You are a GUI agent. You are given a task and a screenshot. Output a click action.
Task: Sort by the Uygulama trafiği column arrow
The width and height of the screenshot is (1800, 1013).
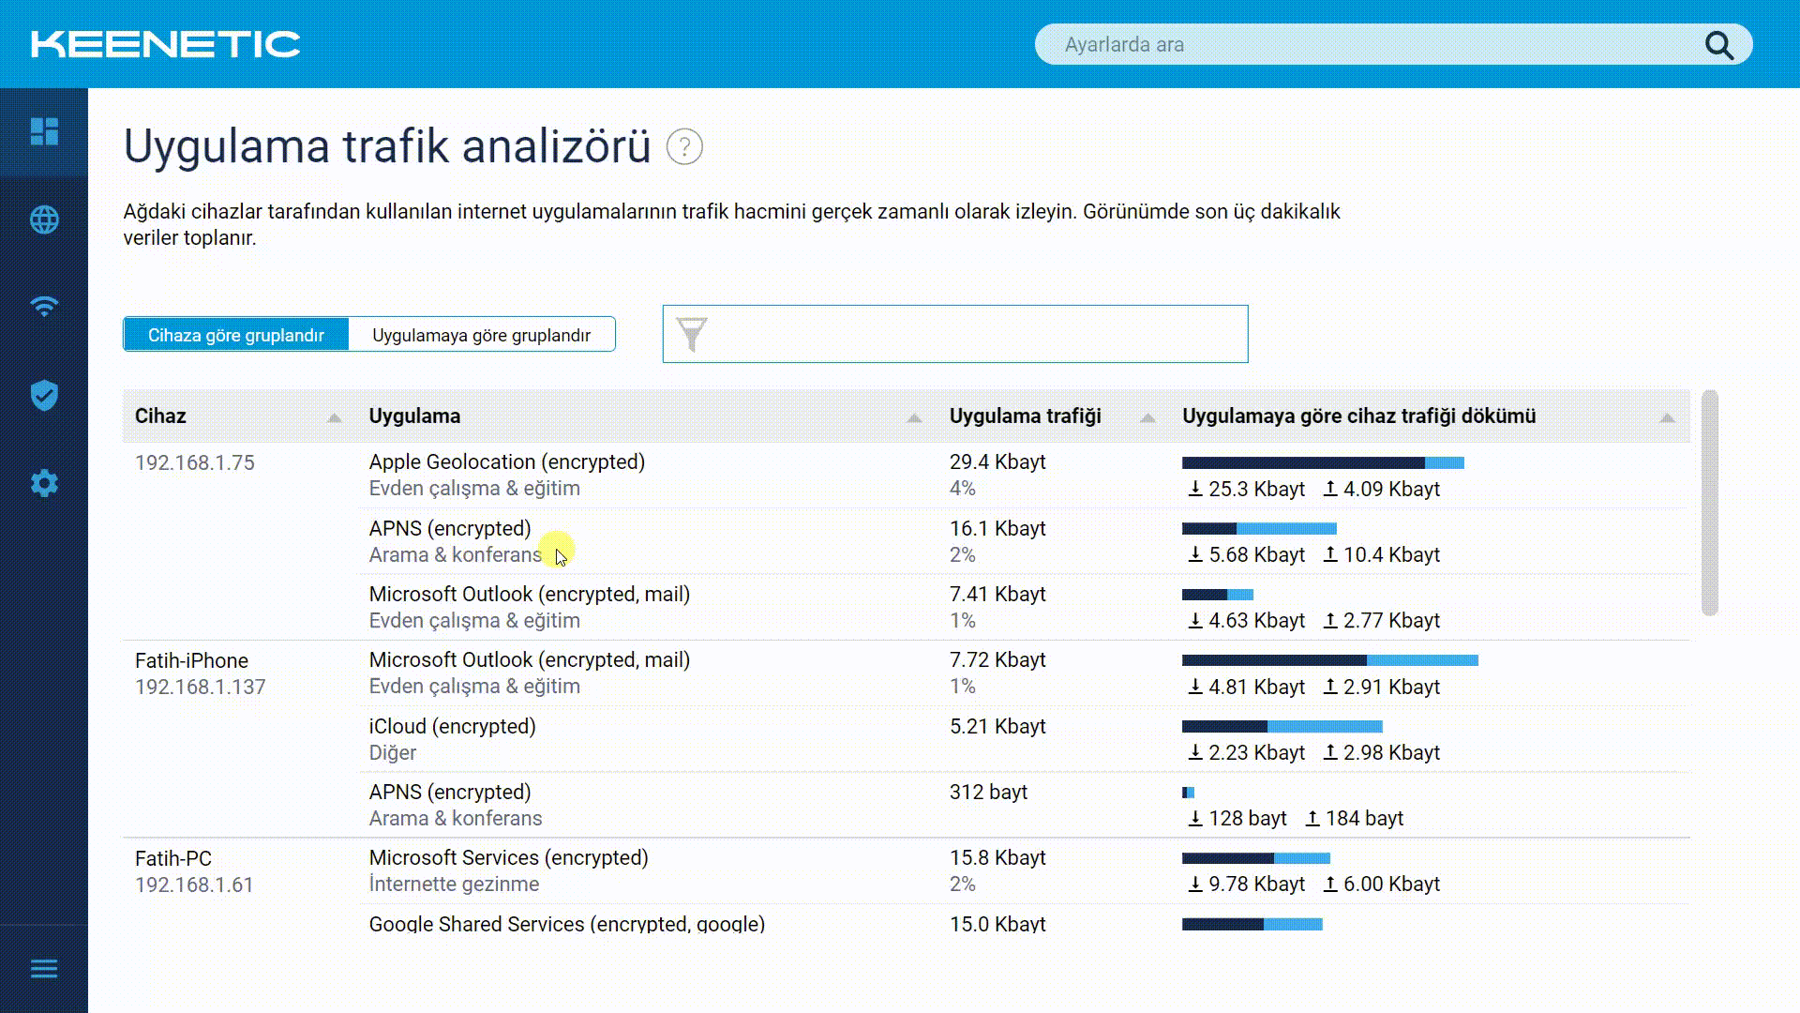click(1147, 418)
